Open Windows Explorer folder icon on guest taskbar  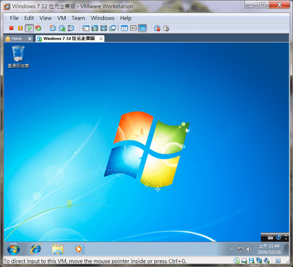pyautogui.click(x=58, y=249)
